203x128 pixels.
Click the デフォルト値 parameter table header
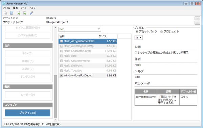[x=188, y=92]
